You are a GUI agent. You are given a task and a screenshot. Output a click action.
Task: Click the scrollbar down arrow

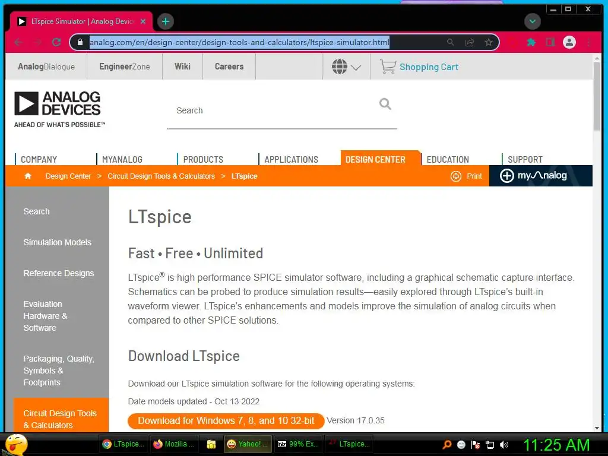click(x=596, y=427)
